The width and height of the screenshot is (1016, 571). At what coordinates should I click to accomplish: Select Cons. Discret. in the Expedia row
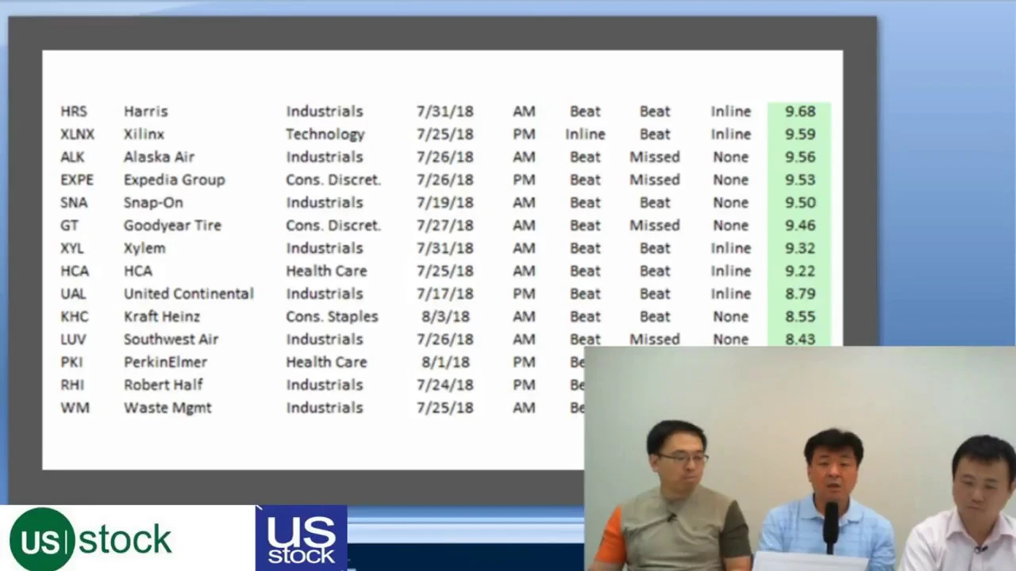(333, 180)
